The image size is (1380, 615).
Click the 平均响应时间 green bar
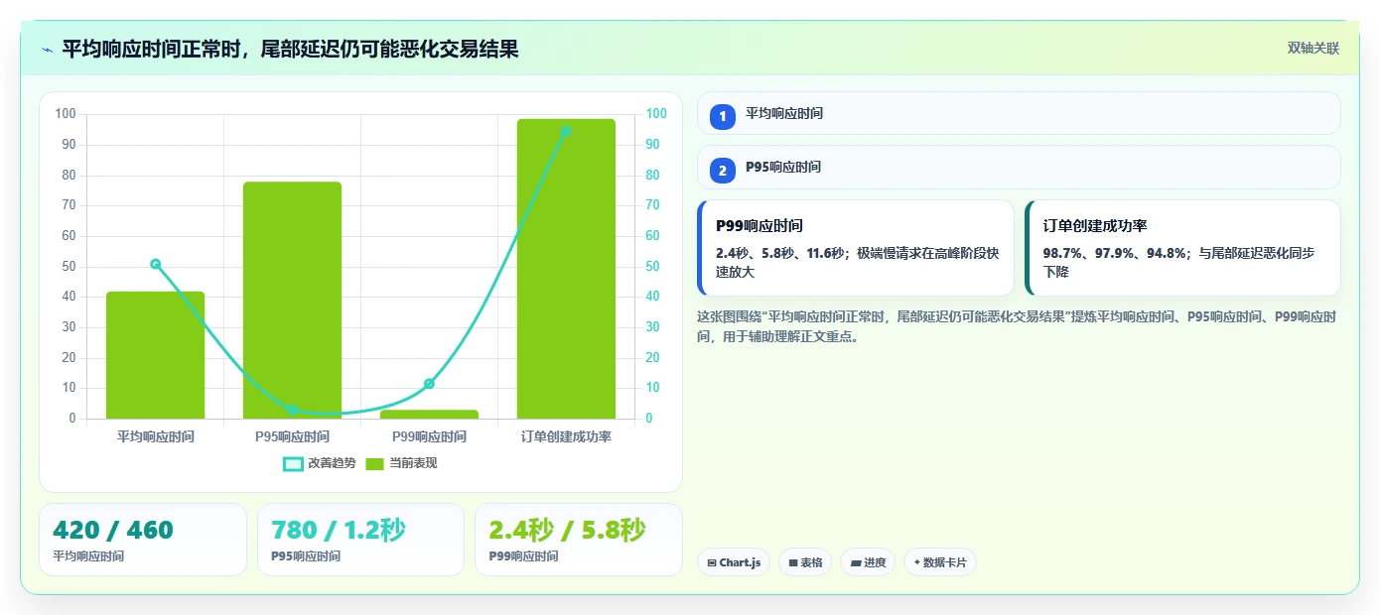(156, 355)
